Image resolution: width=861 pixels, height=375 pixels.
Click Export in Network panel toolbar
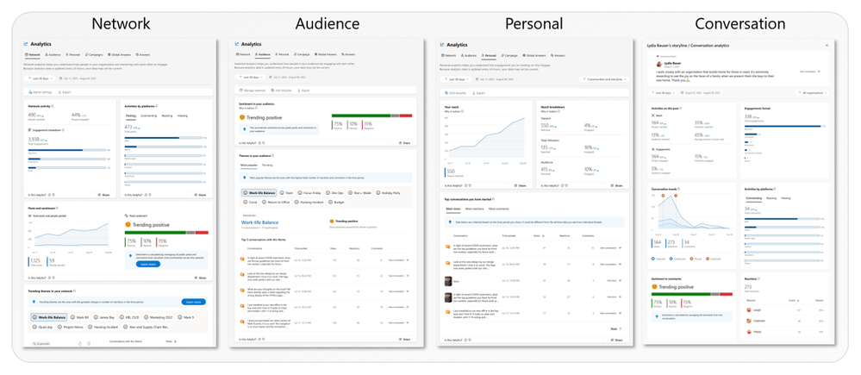tap(65, 91)
